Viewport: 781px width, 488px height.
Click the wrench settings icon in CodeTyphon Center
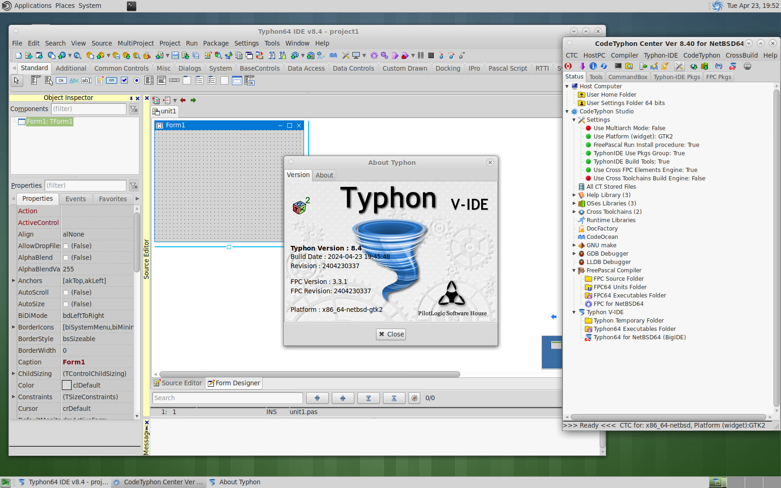pyautogui.click(x=679, y=66)
